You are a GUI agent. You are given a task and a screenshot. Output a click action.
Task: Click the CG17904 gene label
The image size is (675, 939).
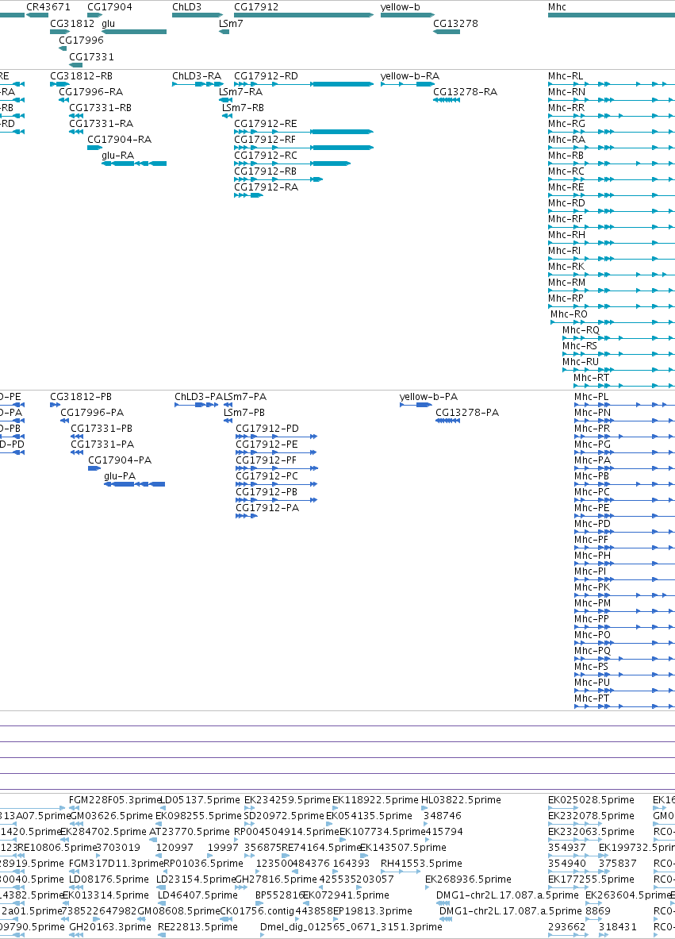[x=109, y=7]
